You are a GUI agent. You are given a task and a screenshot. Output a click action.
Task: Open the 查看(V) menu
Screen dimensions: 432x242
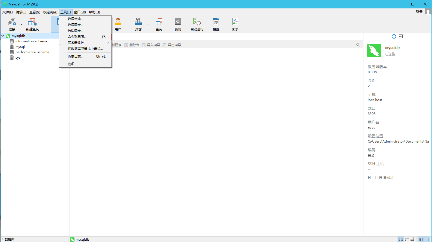tap(35, 12)
